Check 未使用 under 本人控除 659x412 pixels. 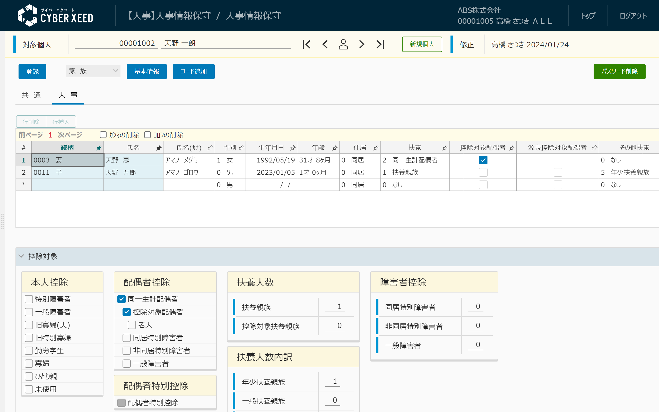click(x=29, y=389)
